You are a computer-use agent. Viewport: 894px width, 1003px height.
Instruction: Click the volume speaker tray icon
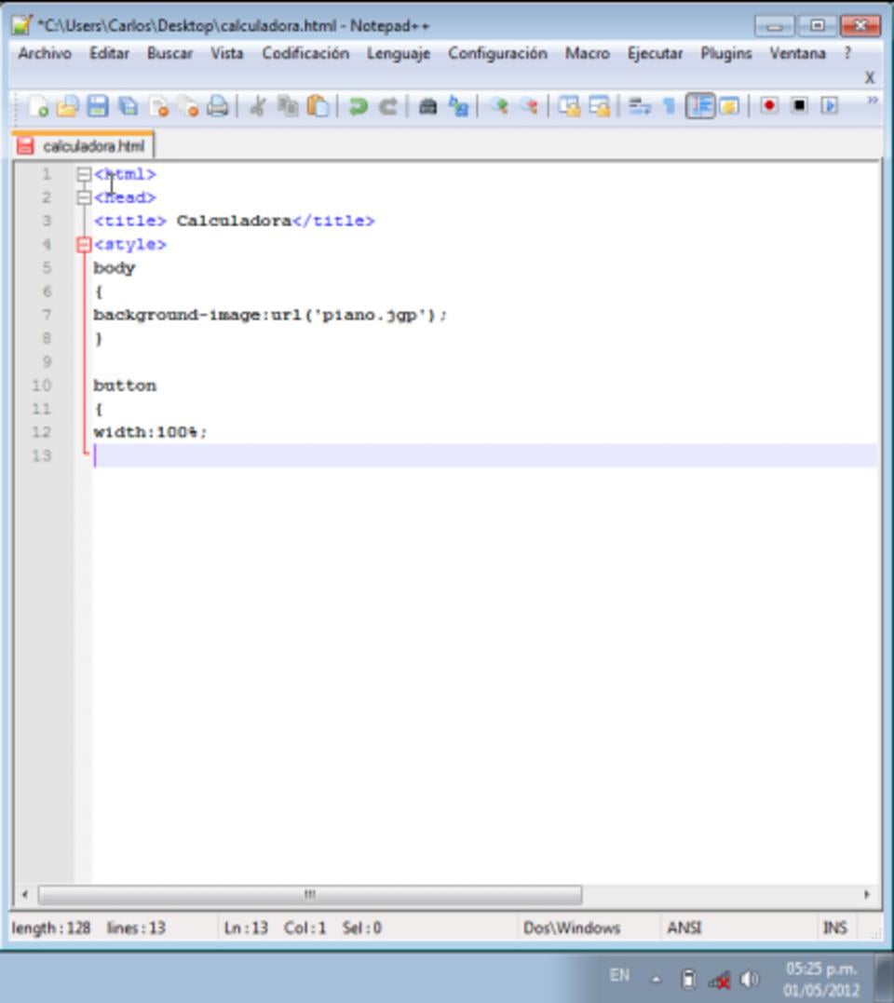[x=749, y=979]
